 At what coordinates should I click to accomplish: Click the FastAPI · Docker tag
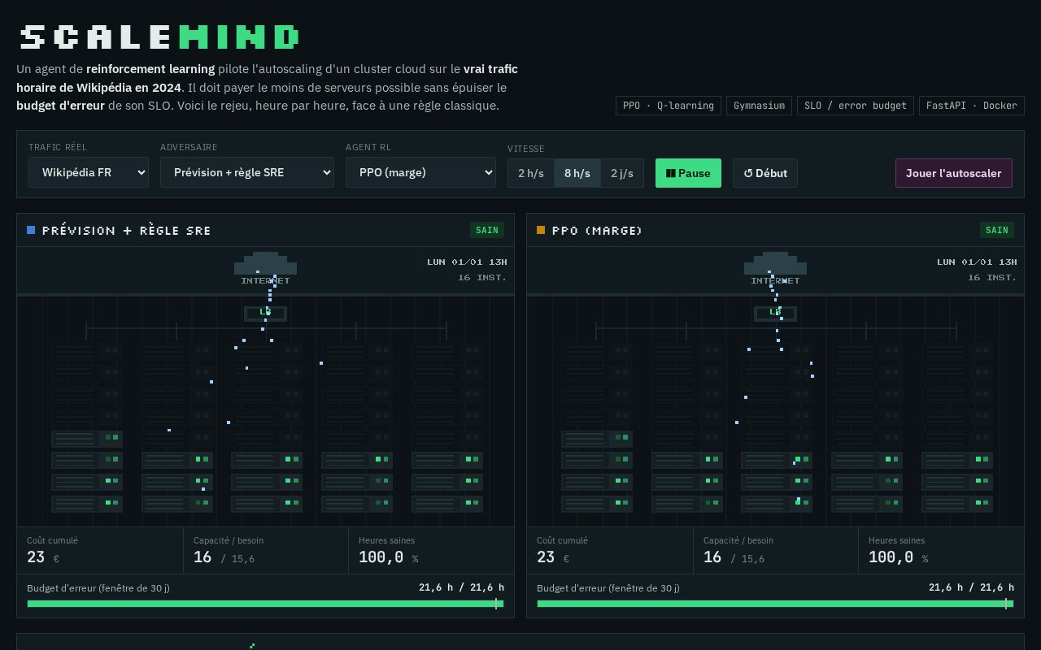coord(972,106)
